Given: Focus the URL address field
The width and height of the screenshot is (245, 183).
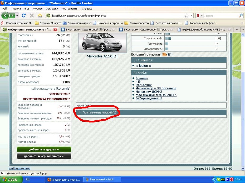Looking at the screenshot, I should point(117,15).
